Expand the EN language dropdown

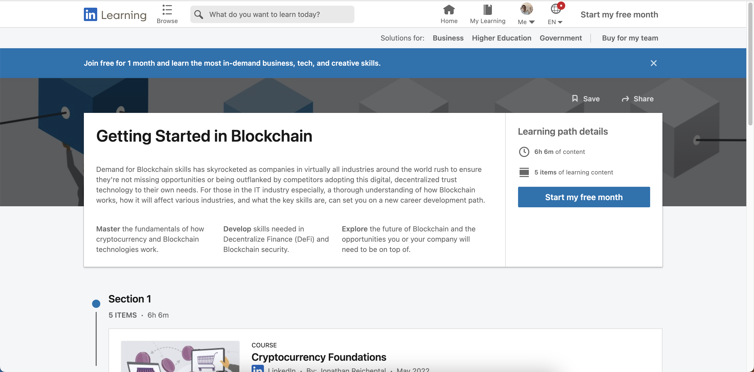[x=560, y=22]
